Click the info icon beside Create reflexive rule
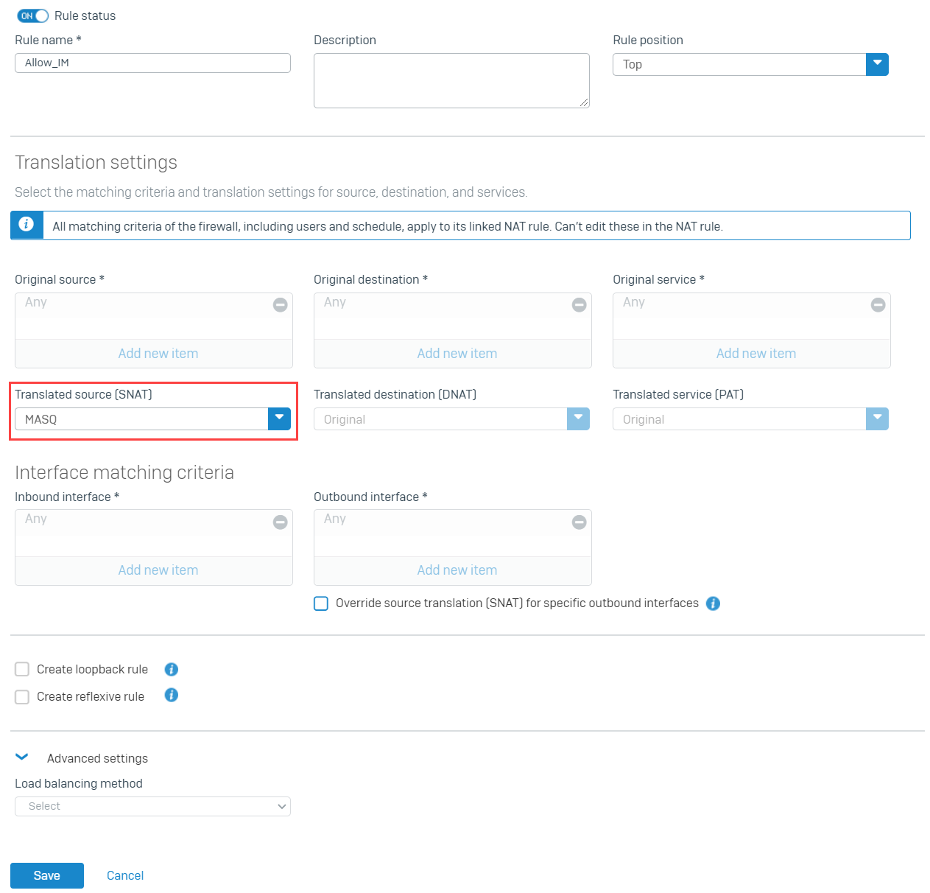 coord(171,695)
